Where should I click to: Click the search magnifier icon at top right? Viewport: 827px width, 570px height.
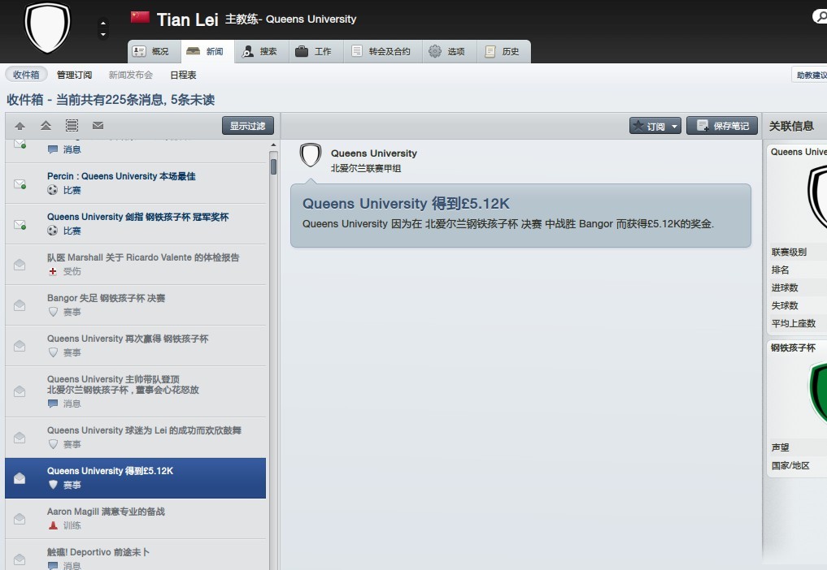click(x=820, y=17)
